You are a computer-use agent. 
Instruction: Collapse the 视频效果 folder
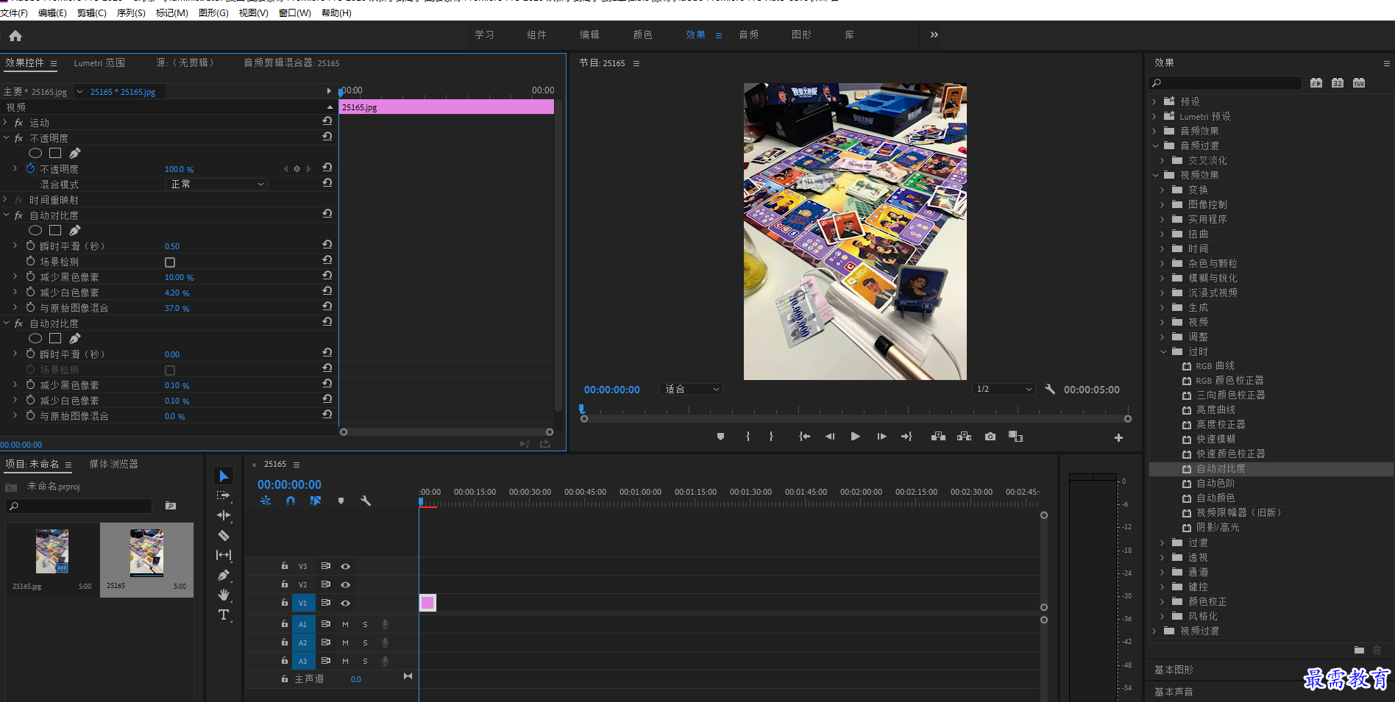point(1154,175)
